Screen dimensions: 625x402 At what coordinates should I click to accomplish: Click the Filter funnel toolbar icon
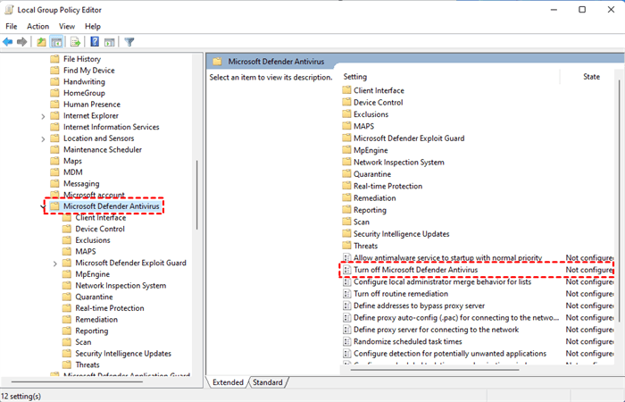tap(129, 42)
